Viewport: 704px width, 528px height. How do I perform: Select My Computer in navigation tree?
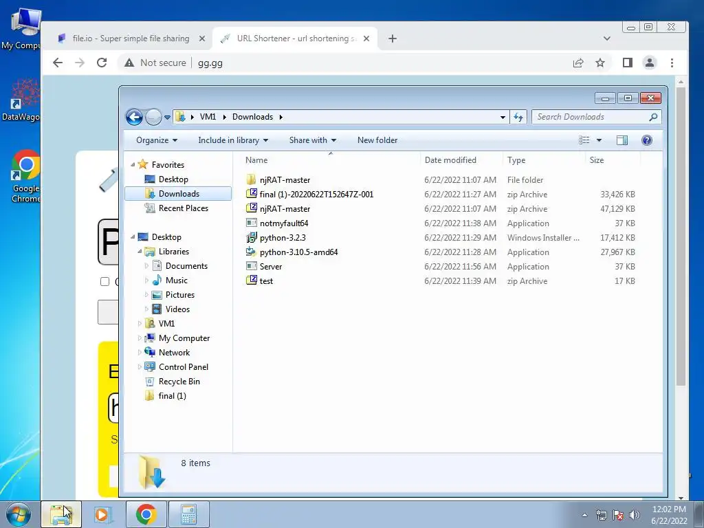click(x=184, y=338)
